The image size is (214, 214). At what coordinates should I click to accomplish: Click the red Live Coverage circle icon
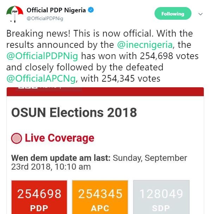[17, 138]
